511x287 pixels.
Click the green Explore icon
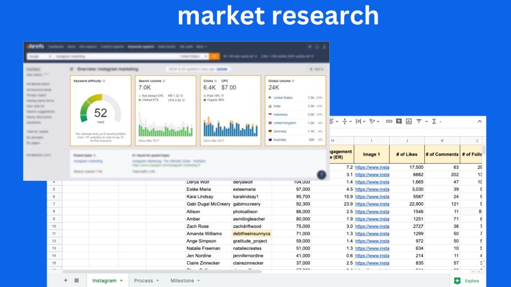click(x=457, y=281)
